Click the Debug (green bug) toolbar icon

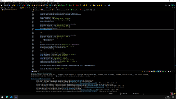click(x=63, y=5)
